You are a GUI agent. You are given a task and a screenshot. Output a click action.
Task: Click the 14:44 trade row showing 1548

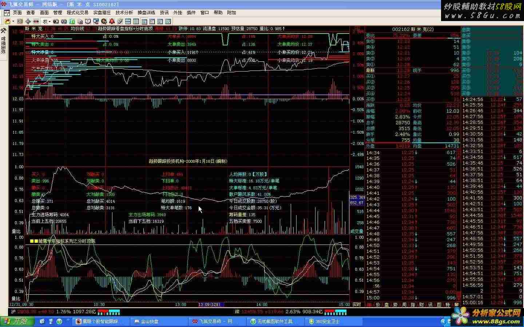[x=410, y=210]
